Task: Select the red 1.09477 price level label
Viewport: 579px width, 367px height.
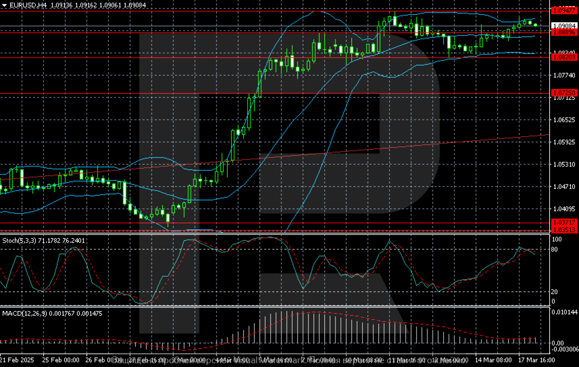Action: pos(564,10)
